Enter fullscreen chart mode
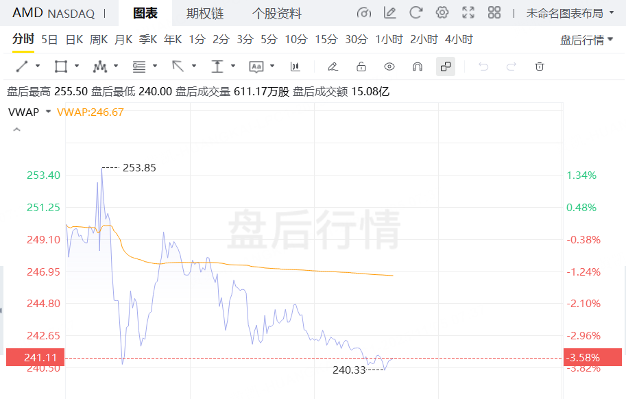 pyautogui.click(x=468, y=13)
